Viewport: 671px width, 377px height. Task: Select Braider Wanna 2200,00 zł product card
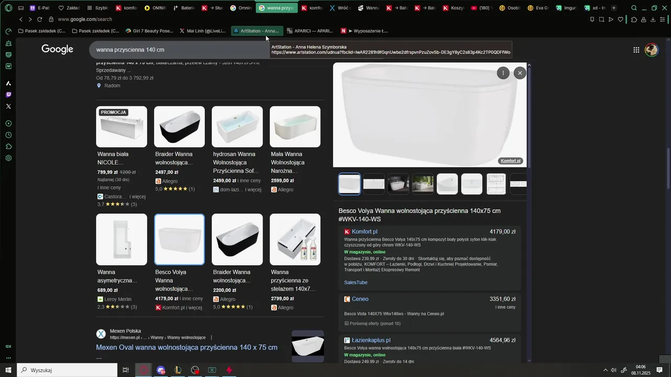pyautogui.click(x=237, y=262)
